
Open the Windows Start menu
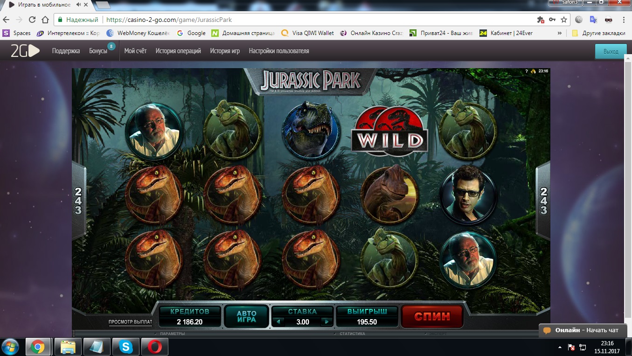(10, 347)
